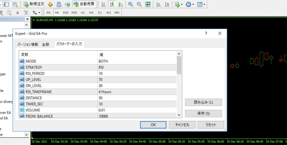
Task: Open MetaEditor using the yellow book icon
Action: point(50,4)
